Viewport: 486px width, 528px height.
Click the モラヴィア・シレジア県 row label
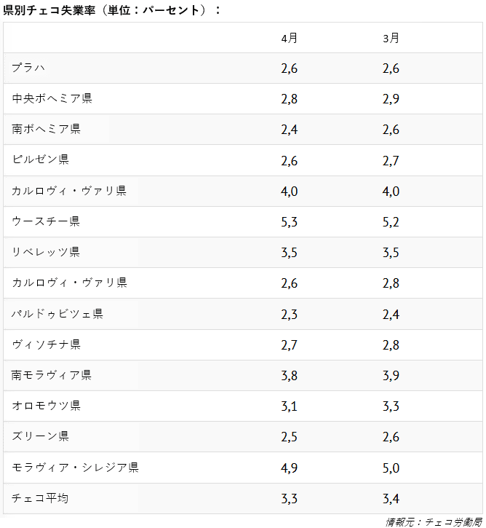[x=75, y=468]
